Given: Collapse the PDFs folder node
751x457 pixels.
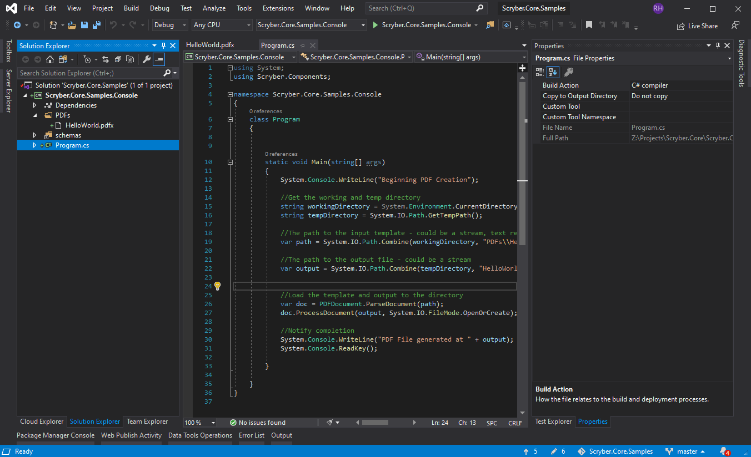Looking at the screenshot, I should tap(34, 115).
